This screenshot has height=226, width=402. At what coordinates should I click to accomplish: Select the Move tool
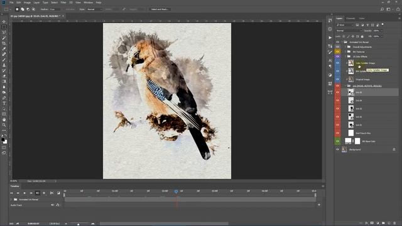4,21
